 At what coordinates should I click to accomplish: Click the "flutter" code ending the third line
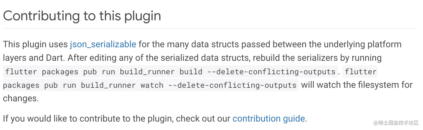361,72
